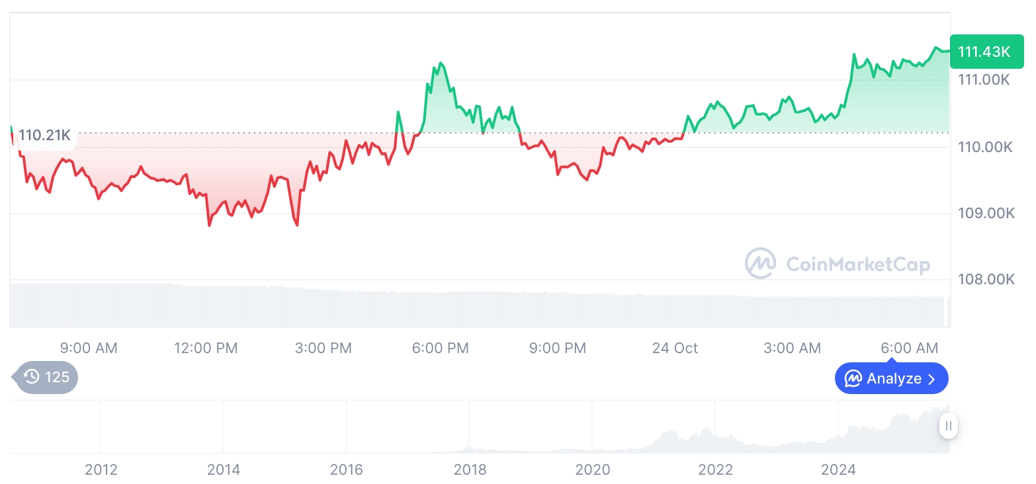1036x484 pixels.
Task: Click the 24 Oct date axis label
Action: [x=675, y=348]
